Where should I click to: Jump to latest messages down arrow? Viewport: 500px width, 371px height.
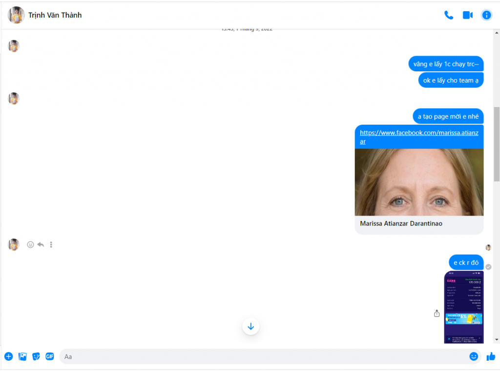click(x=250, y=327)
